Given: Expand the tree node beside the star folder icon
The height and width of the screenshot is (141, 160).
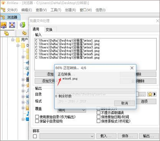Looking at the screenshot, I should point(23,85).
